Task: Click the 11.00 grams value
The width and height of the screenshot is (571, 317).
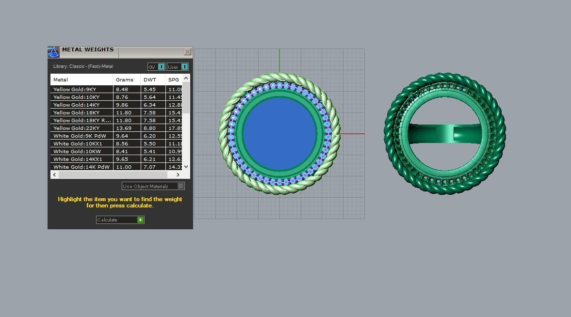Action: pyautogui.click(x=124, y=167)
